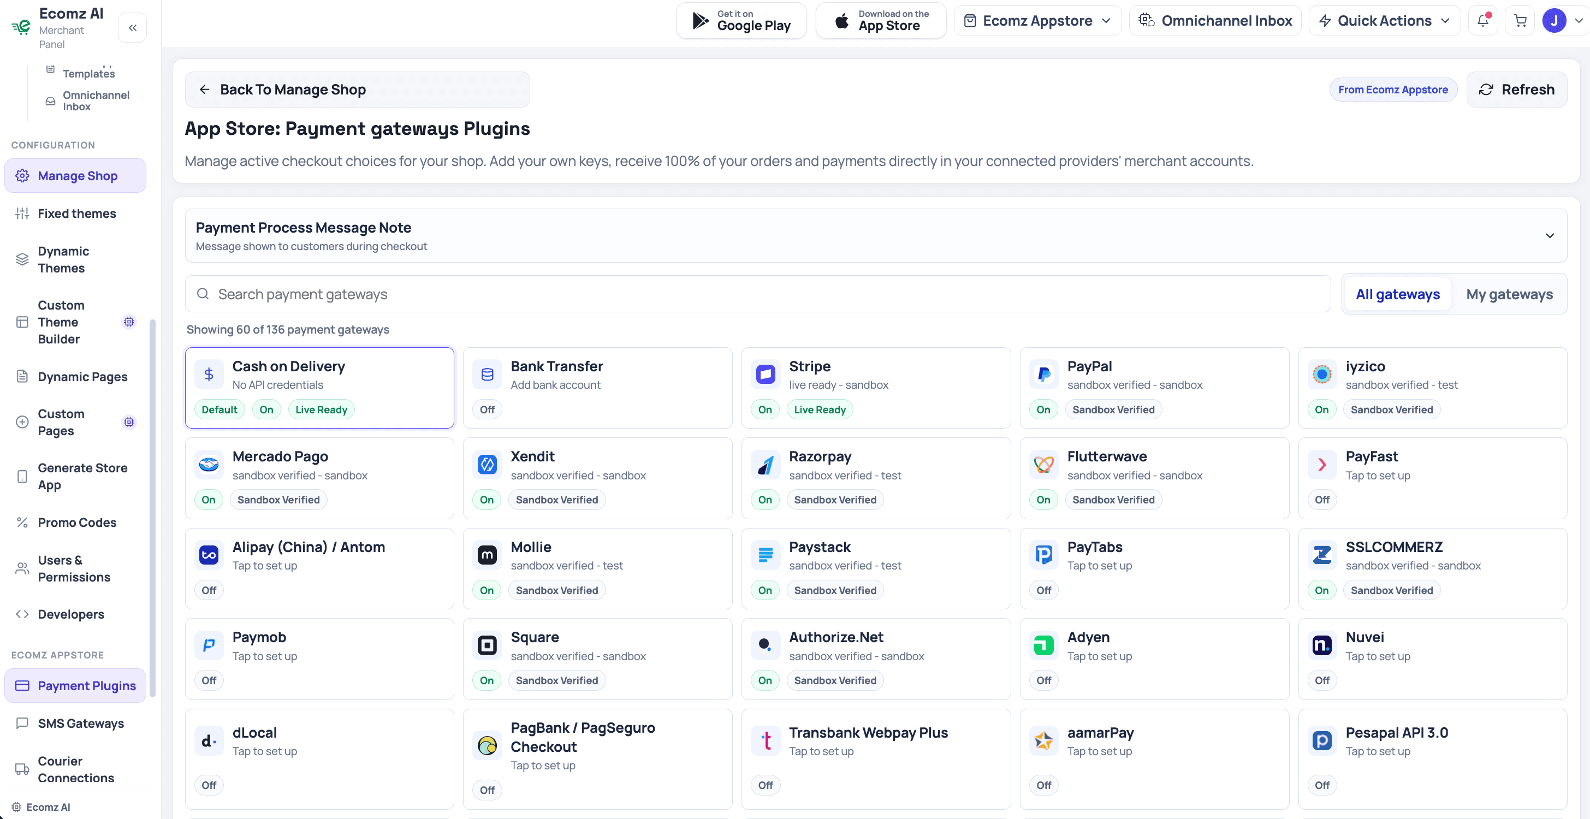
Task: Open Manage Shop in the sidebar
Action: pyautogui.click(x=75, y=176)
